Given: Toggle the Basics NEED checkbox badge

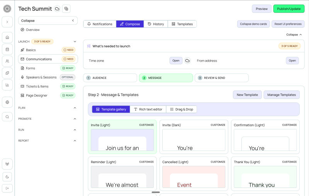Looking at the screenshot, I should point(69,50).
